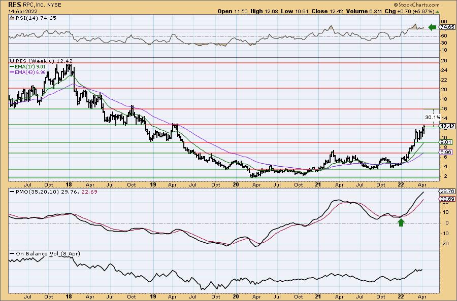Viewport: 457px width, 301px height.
Task: Click the small icon before RSI(14) label
Action: tap(12, 18)
